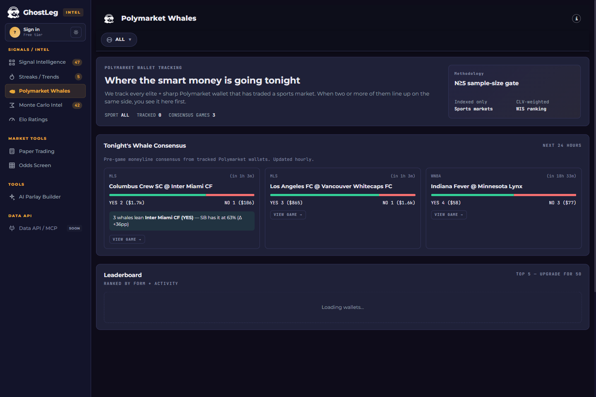Click 'Loading wallets...' placeholder
596x397 pixels.
coord(343,307)
